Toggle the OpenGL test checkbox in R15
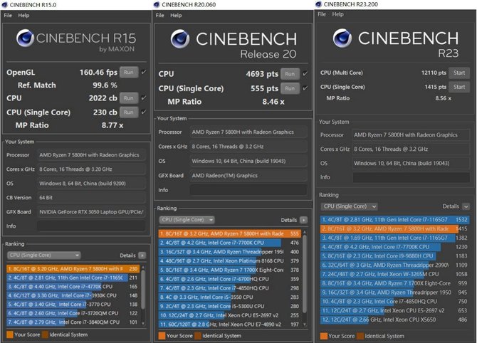Viewport: 477px width, 343px height. point(144,72)
